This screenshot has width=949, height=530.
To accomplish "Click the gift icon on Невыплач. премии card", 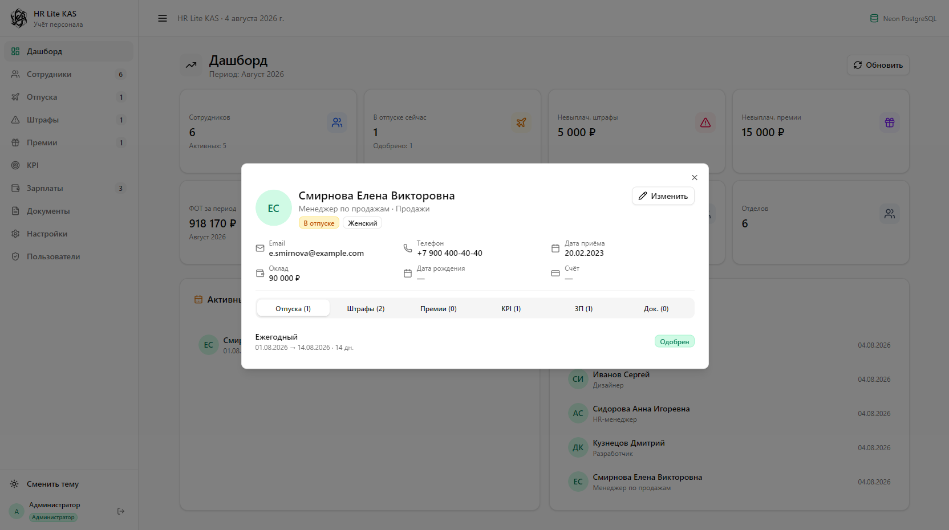I will [x=890, y=123].
